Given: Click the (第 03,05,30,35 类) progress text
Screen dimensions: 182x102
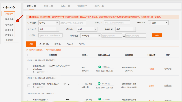Looking at the screenshot, I should point(129,87).
